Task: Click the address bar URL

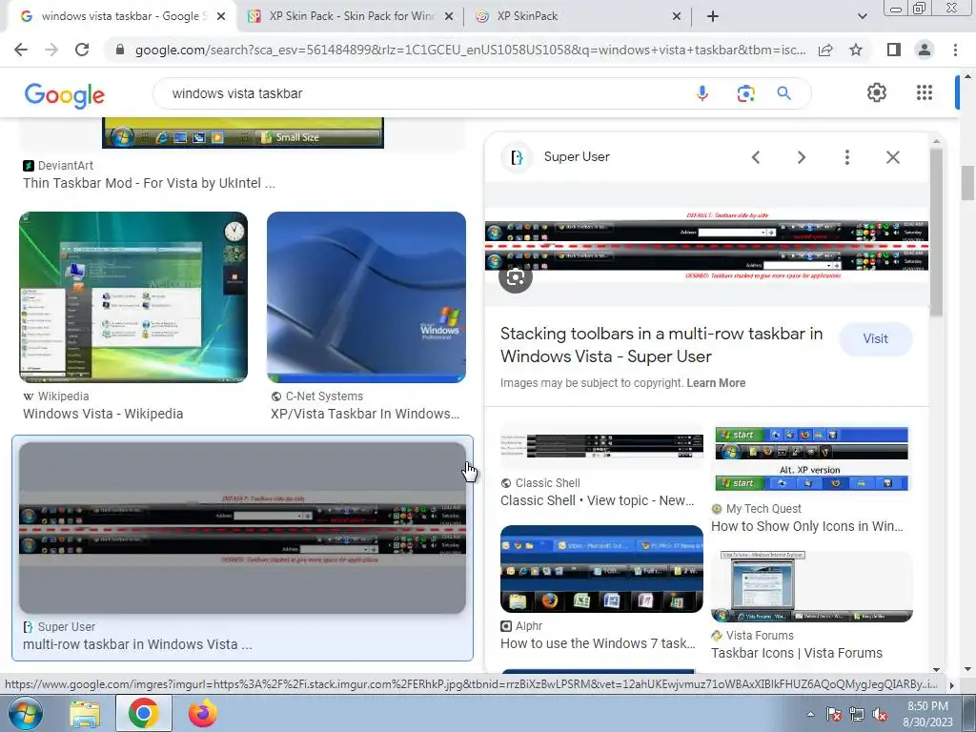Action: [470, 50]
